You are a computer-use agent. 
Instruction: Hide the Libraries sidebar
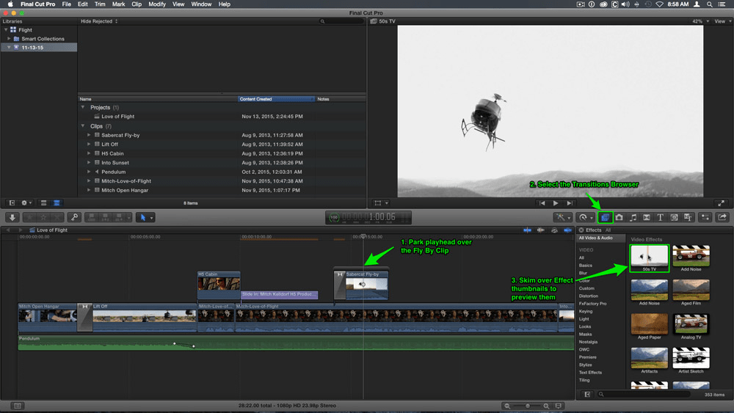point(12,203)
